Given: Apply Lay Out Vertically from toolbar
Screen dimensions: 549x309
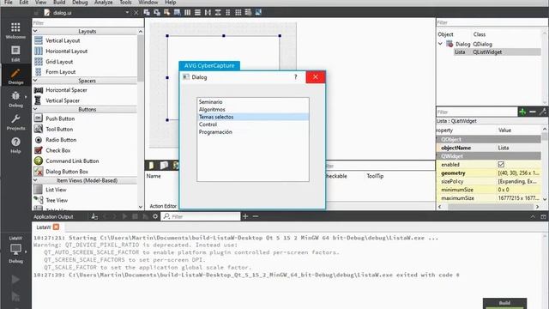Looking at the screenshot, I should (x=198, y=13).
